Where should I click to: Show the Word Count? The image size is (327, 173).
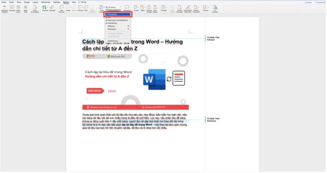pos(18,9)
